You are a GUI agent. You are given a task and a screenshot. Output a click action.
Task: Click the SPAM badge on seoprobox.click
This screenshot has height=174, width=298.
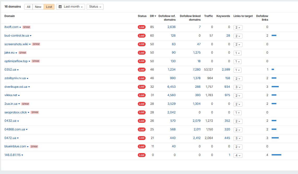click(35, 112)
